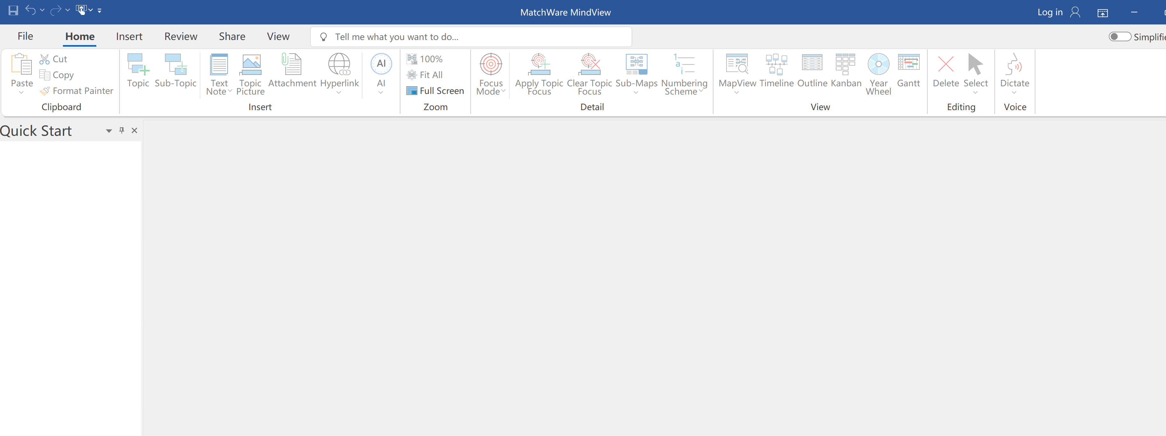The height and width of the screenshot is (436, 1166).
Task: Click the Copy icon
Action: tap(44, 75)
